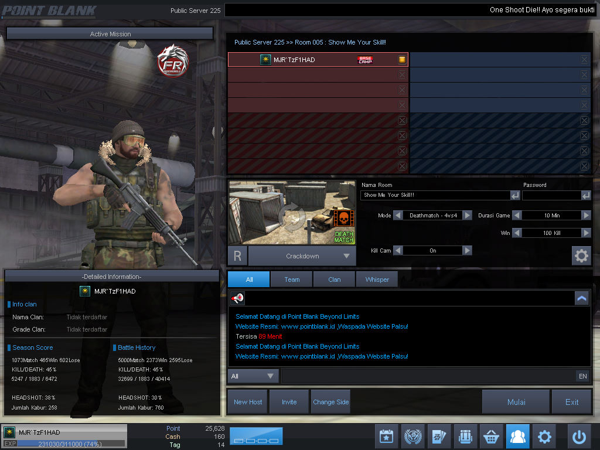This screenshot has height=450, width=600.
Task: Click the Deathmatch skull icon
Action: click(x=343, y=219)
